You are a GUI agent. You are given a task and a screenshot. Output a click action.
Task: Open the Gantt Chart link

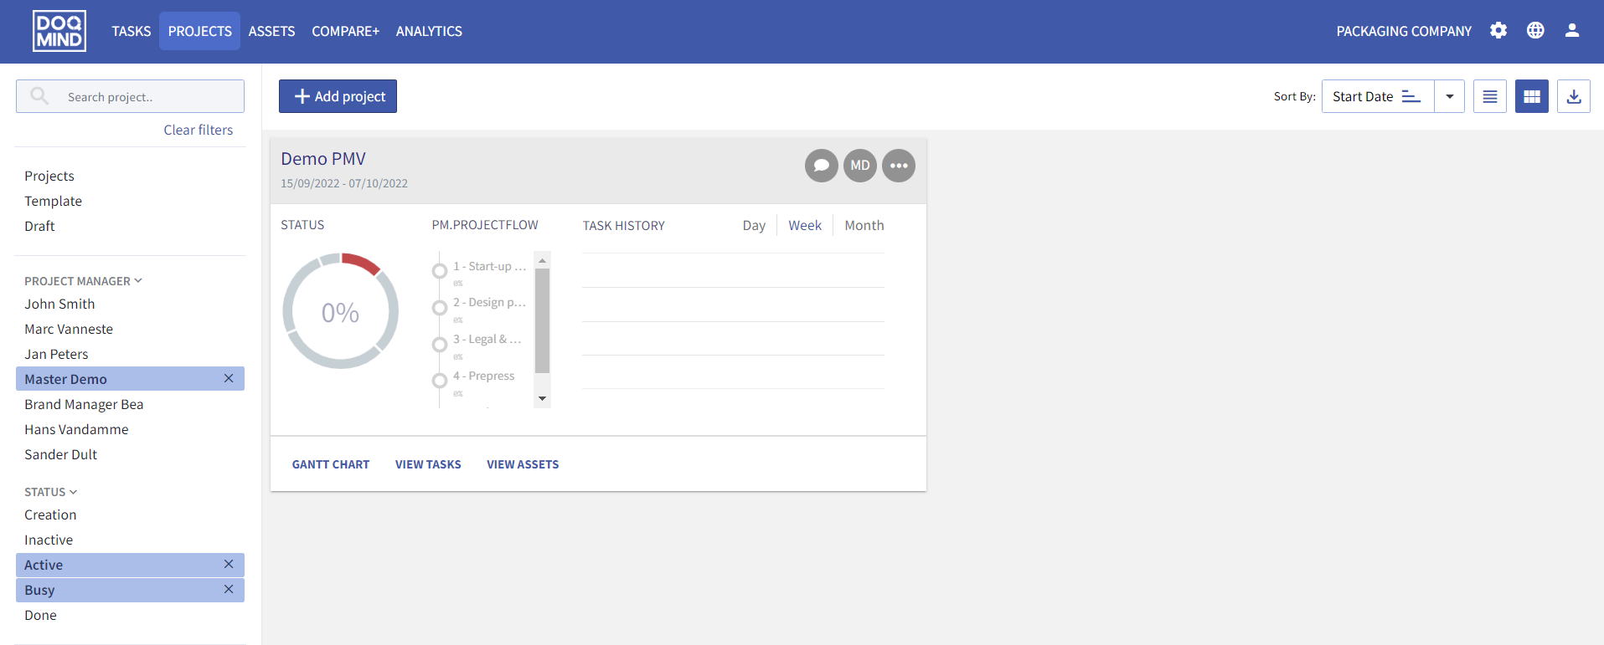(330, 464)
